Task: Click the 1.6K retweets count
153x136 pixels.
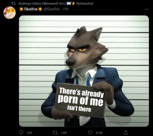Action: tap(64, 133)
